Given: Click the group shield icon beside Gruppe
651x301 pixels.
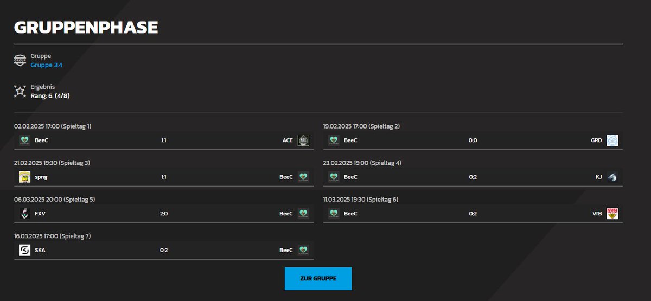Looking at the screenshot, I should click(x=20, y=60).
